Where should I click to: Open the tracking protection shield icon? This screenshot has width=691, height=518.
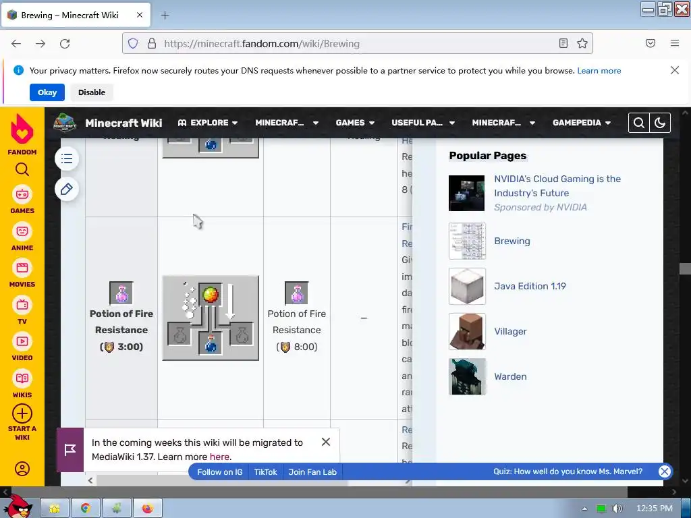(x=133, y=44)
